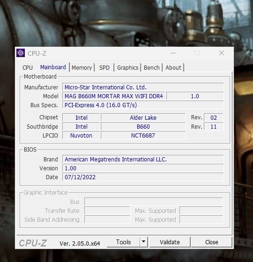Click the Chipset vendor Intel field

tap(82, 117)
